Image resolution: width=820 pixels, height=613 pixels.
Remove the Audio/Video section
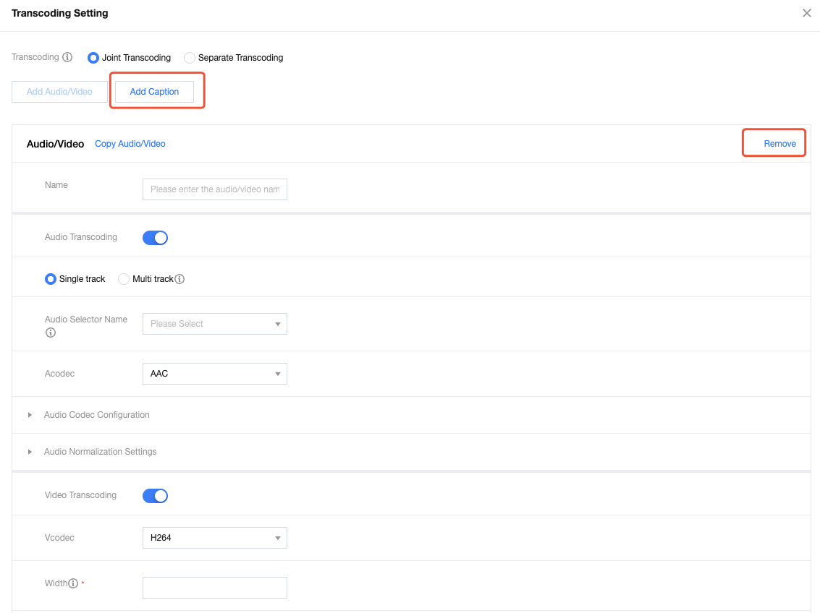point(779,144)
